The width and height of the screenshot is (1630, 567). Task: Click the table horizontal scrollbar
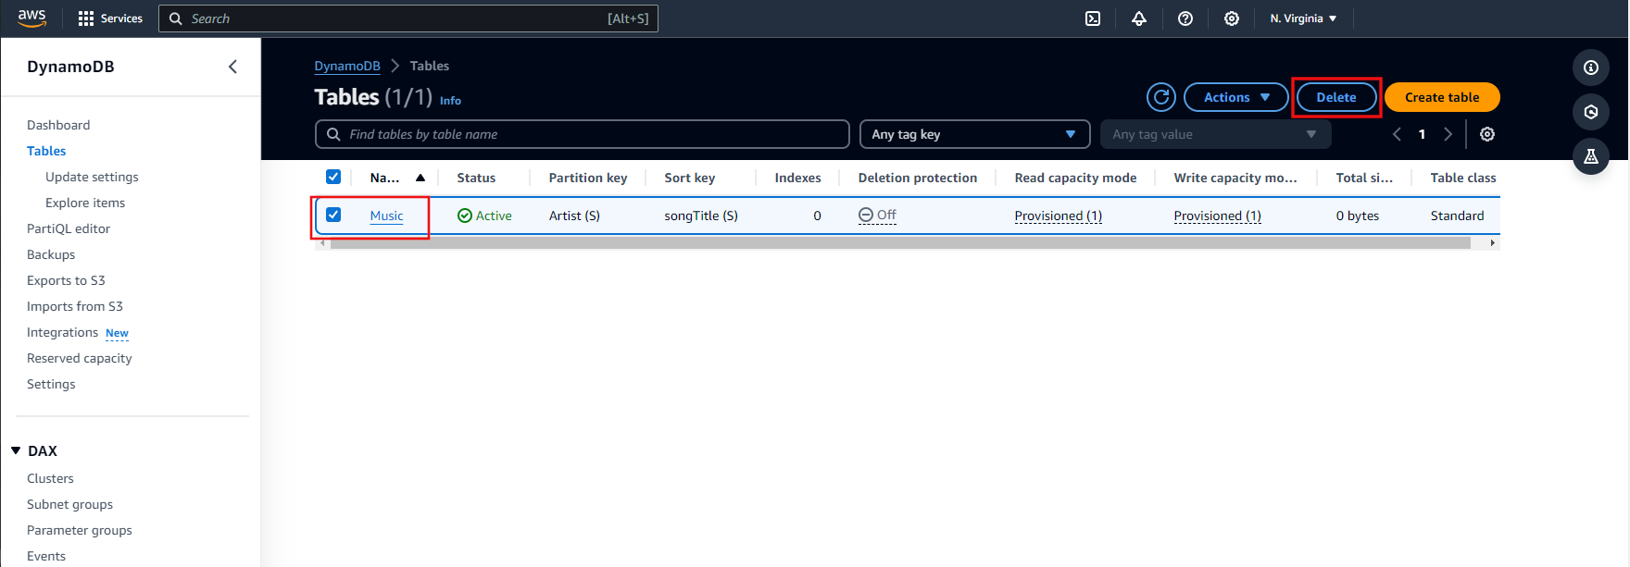point(900,243)
